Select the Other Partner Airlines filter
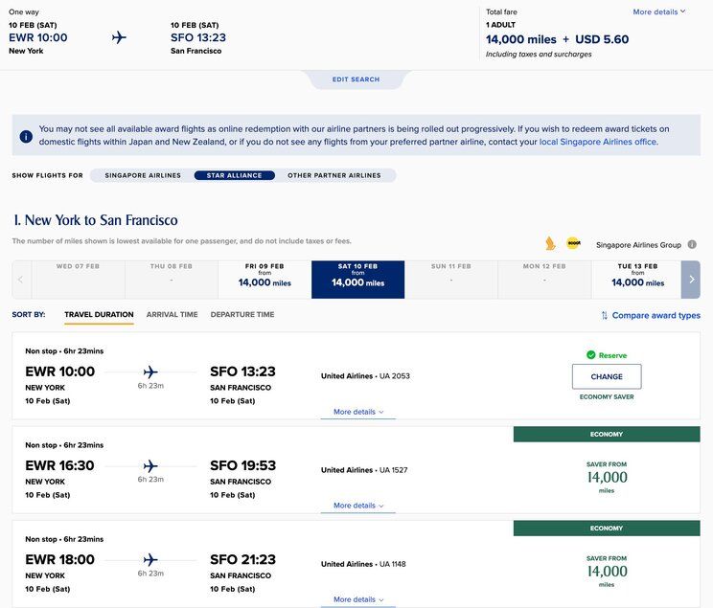Screen dimensions: 713x608 click(x=333, y=176)
